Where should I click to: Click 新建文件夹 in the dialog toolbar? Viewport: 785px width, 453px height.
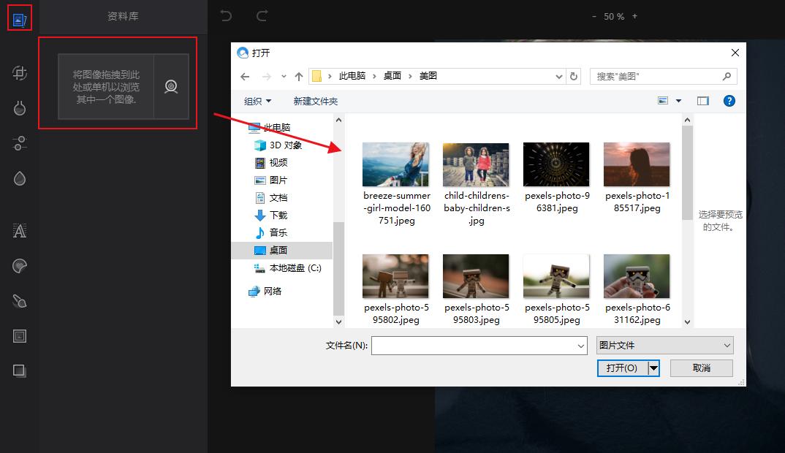(315, 100)
